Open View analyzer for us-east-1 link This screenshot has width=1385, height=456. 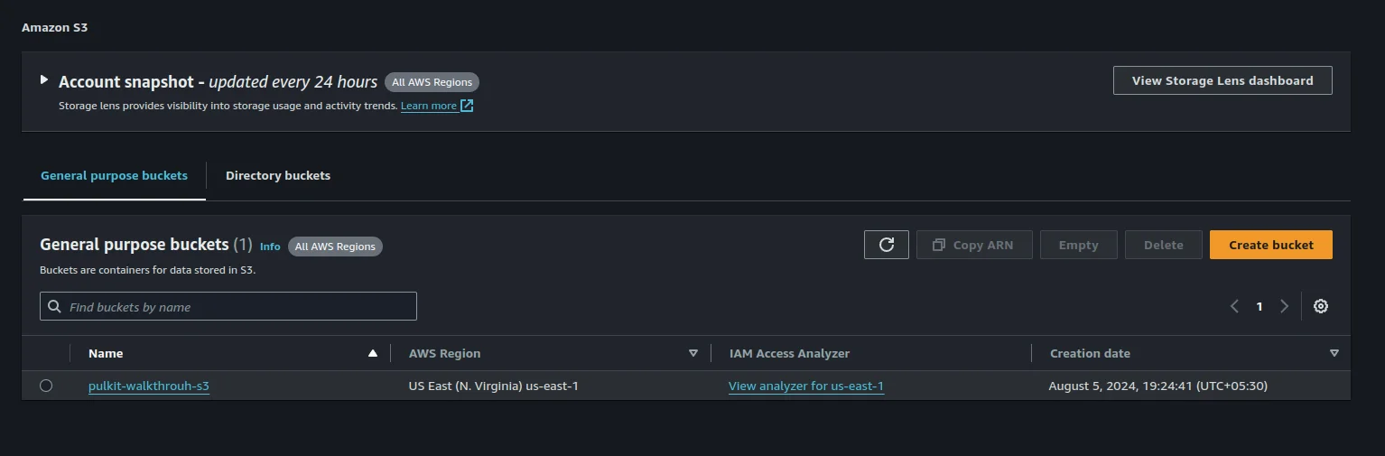pyautogui.click(x=806, y=386)
